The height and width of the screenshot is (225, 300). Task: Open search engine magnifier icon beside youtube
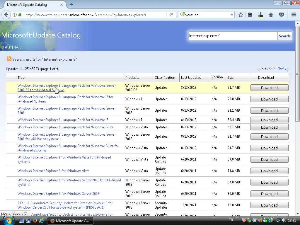point(182,15)
